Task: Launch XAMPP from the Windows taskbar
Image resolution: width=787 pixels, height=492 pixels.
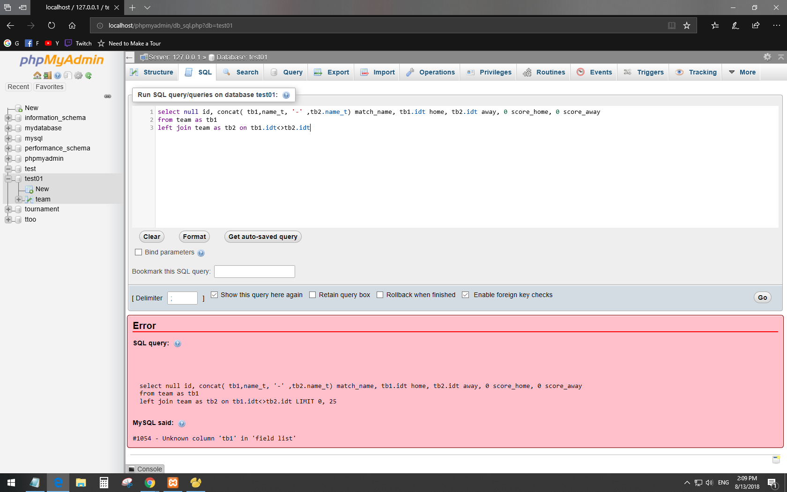Action: coord(173,483)
